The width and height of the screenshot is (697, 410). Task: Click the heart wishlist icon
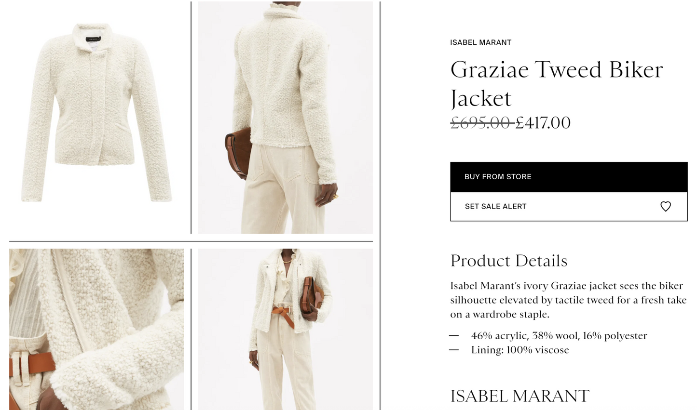[665, 206]
